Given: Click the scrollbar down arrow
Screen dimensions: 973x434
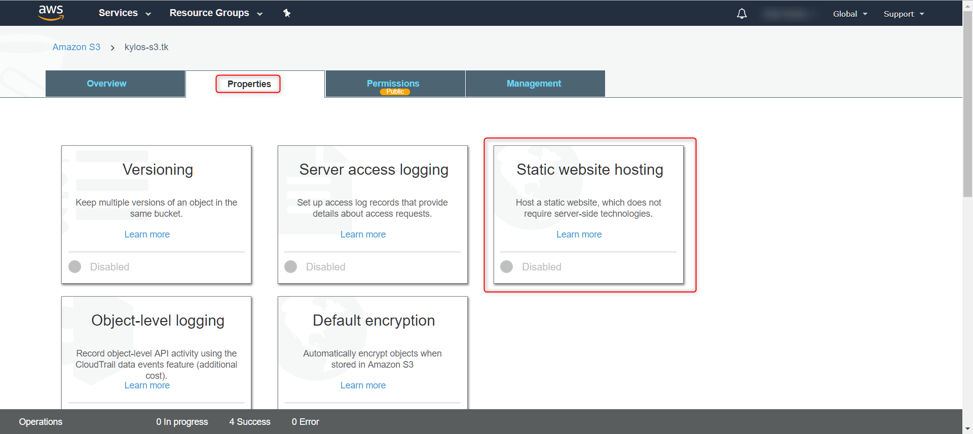Looking at the screenshot, I should pos(967,429).
